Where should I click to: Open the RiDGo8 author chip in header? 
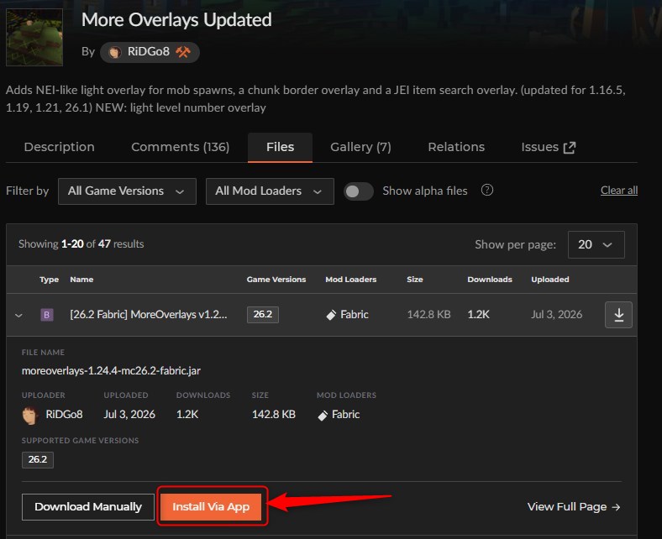point(150,52)
